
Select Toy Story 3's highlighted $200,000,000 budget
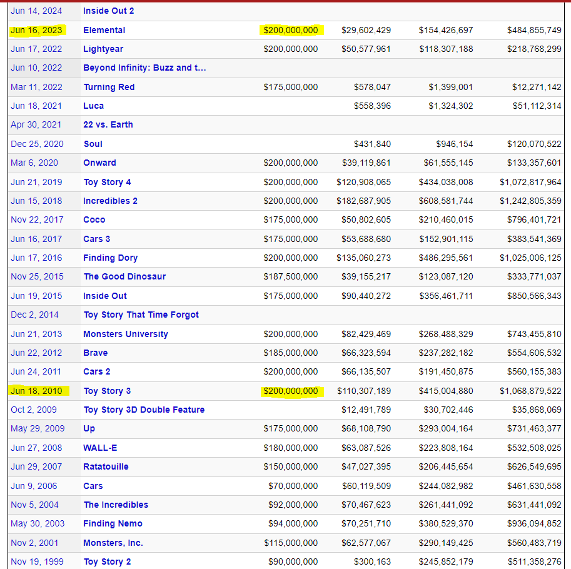click(x=291, y=391)
